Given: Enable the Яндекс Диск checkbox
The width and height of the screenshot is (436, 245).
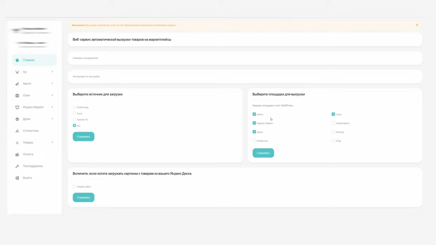Looking at the screenshot, I should click(x=74, y=186).
